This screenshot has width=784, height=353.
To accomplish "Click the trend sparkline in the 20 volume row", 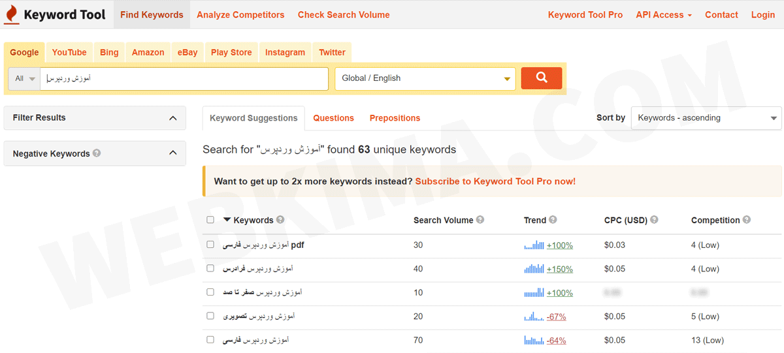I will coord(534,316).
